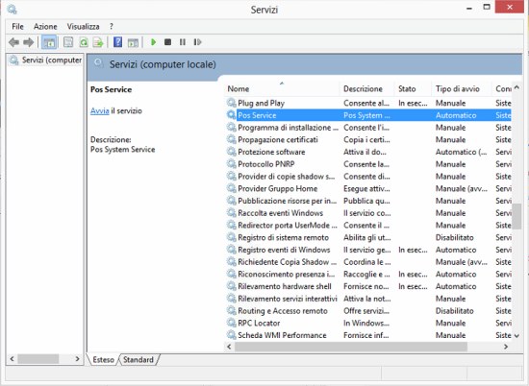
Task: Select the Redirector porta UserMode name
Action: click(288, 226)
